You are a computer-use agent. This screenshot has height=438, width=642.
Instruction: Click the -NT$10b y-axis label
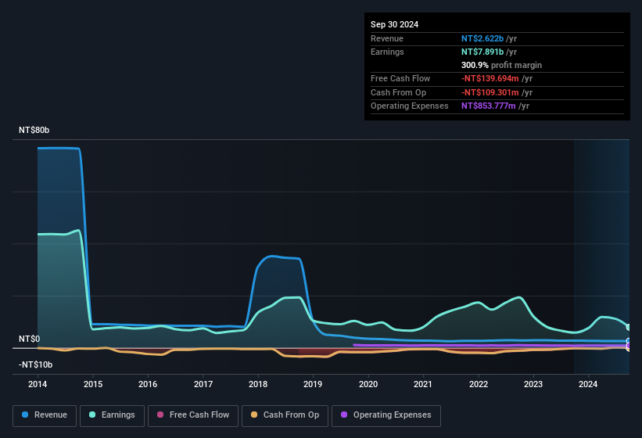[x=36, y=364]
